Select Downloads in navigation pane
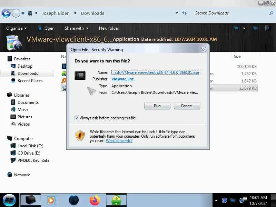 point(27,73)
